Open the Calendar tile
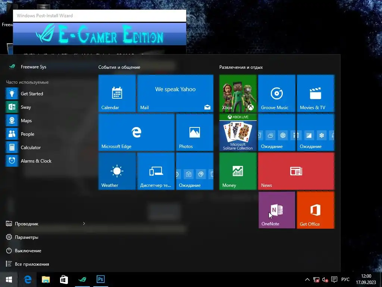This screenshot has height=287, width=382. tap(117, 93)
